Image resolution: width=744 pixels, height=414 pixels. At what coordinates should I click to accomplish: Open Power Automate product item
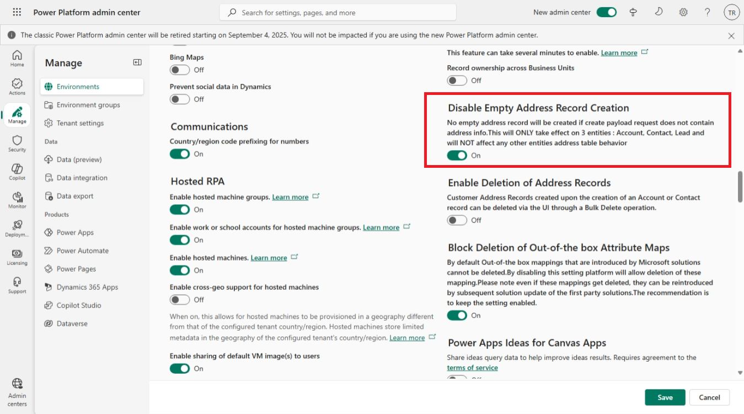92,251
